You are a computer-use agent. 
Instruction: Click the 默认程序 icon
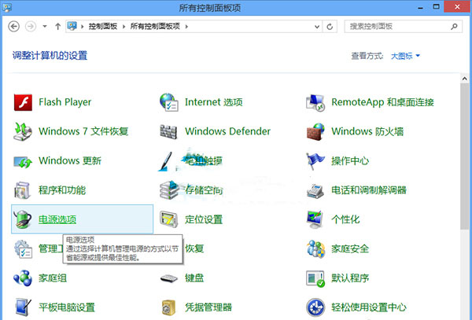315,278
